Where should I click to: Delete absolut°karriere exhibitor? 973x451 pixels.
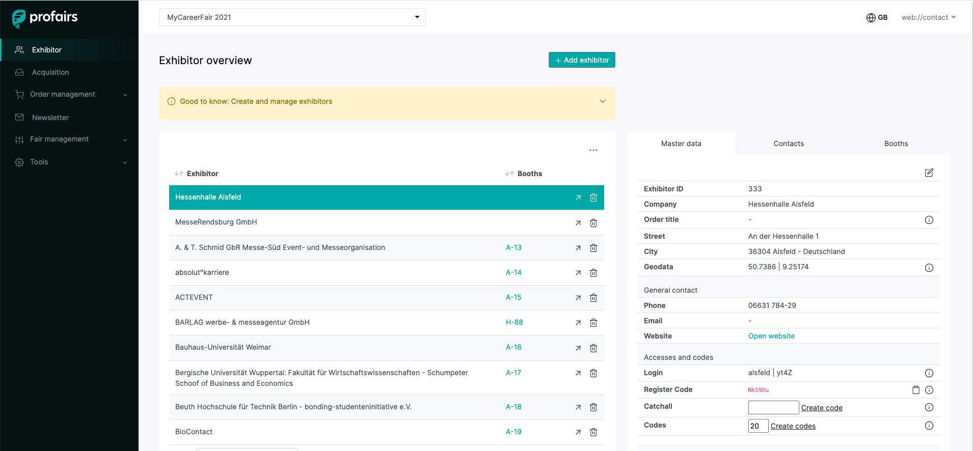593,273
